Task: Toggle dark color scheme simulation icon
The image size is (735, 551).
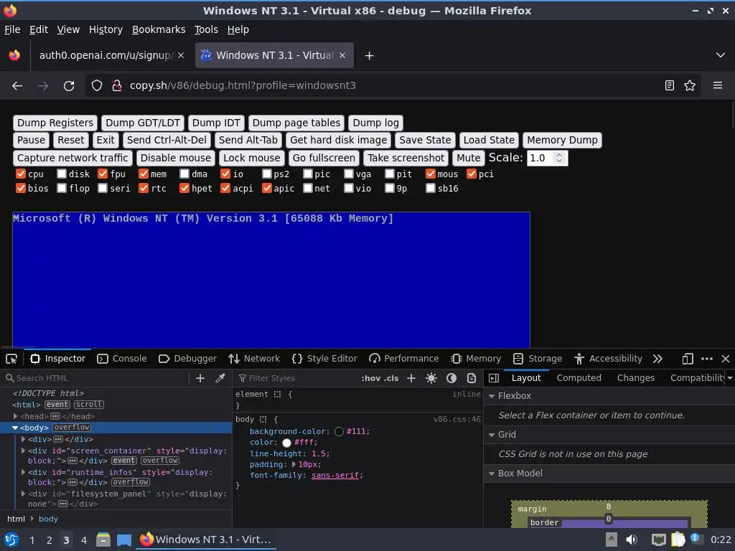Action: pyautogui.click(x=451, y=378)
